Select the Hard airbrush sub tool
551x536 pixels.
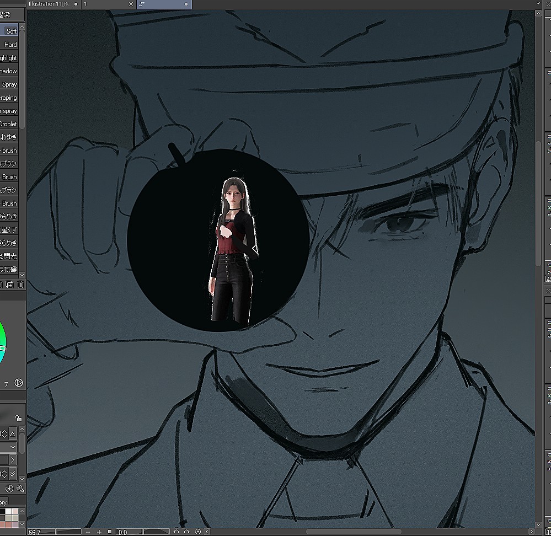tap(10, 45)
